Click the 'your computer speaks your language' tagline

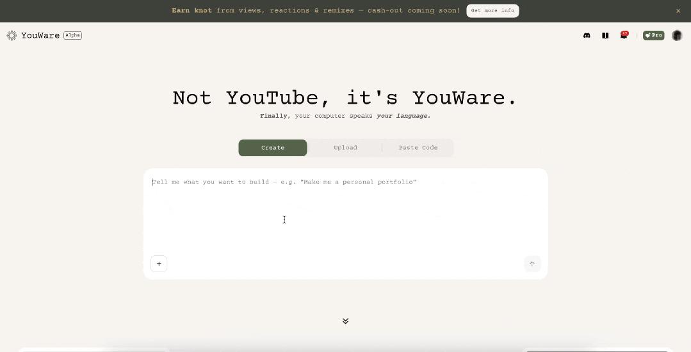(x=345, y=116)
